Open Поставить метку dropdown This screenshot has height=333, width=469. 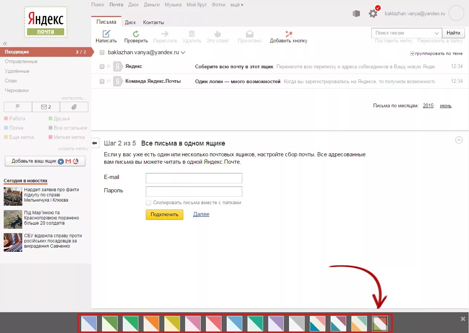click(x=394, y=41)
